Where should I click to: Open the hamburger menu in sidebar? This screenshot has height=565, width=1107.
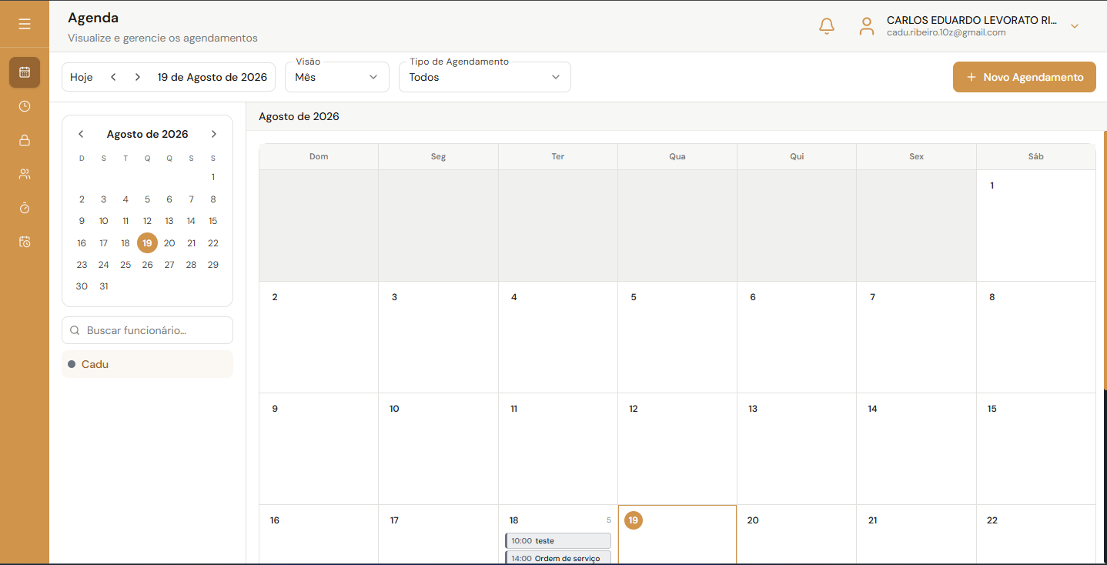[x=25, y=25]
